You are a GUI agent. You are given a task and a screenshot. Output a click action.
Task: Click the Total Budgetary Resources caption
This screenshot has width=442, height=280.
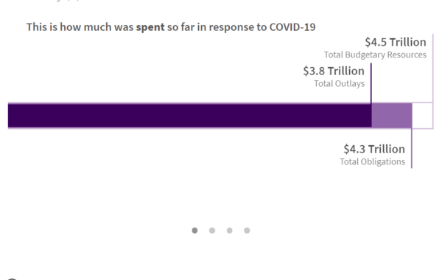(x=375, y=55)
